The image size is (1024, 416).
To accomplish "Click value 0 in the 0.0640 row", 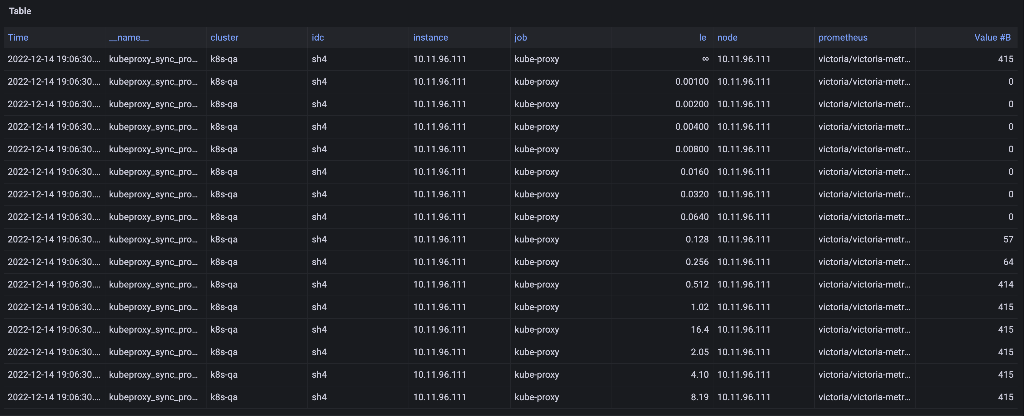I will tap(1011, 217).
